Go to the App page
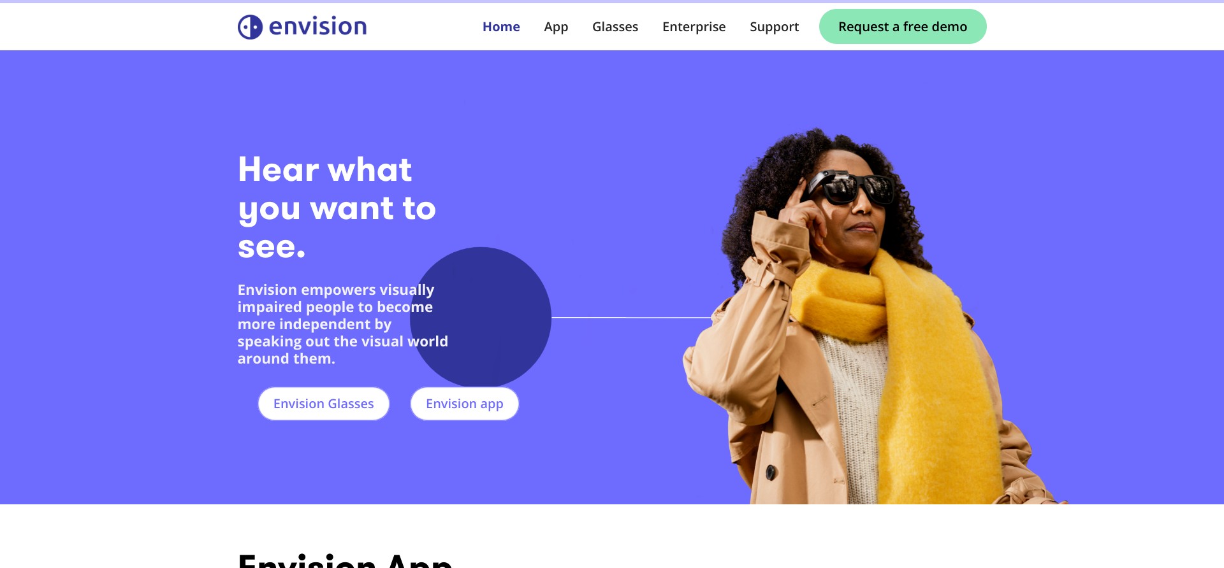 tap(556, 27)
